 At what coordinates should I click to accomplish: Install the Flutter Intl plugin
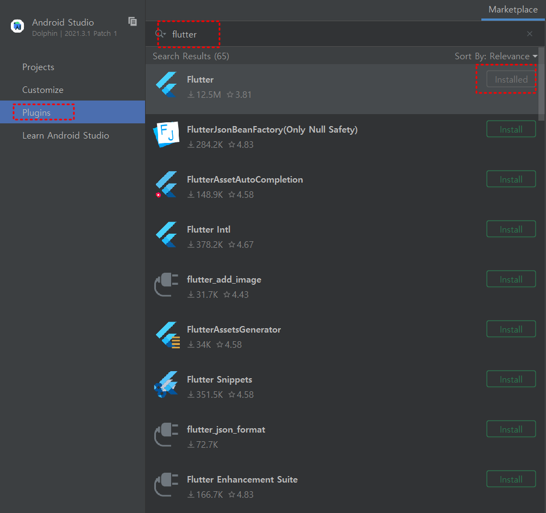click(511, 229)
